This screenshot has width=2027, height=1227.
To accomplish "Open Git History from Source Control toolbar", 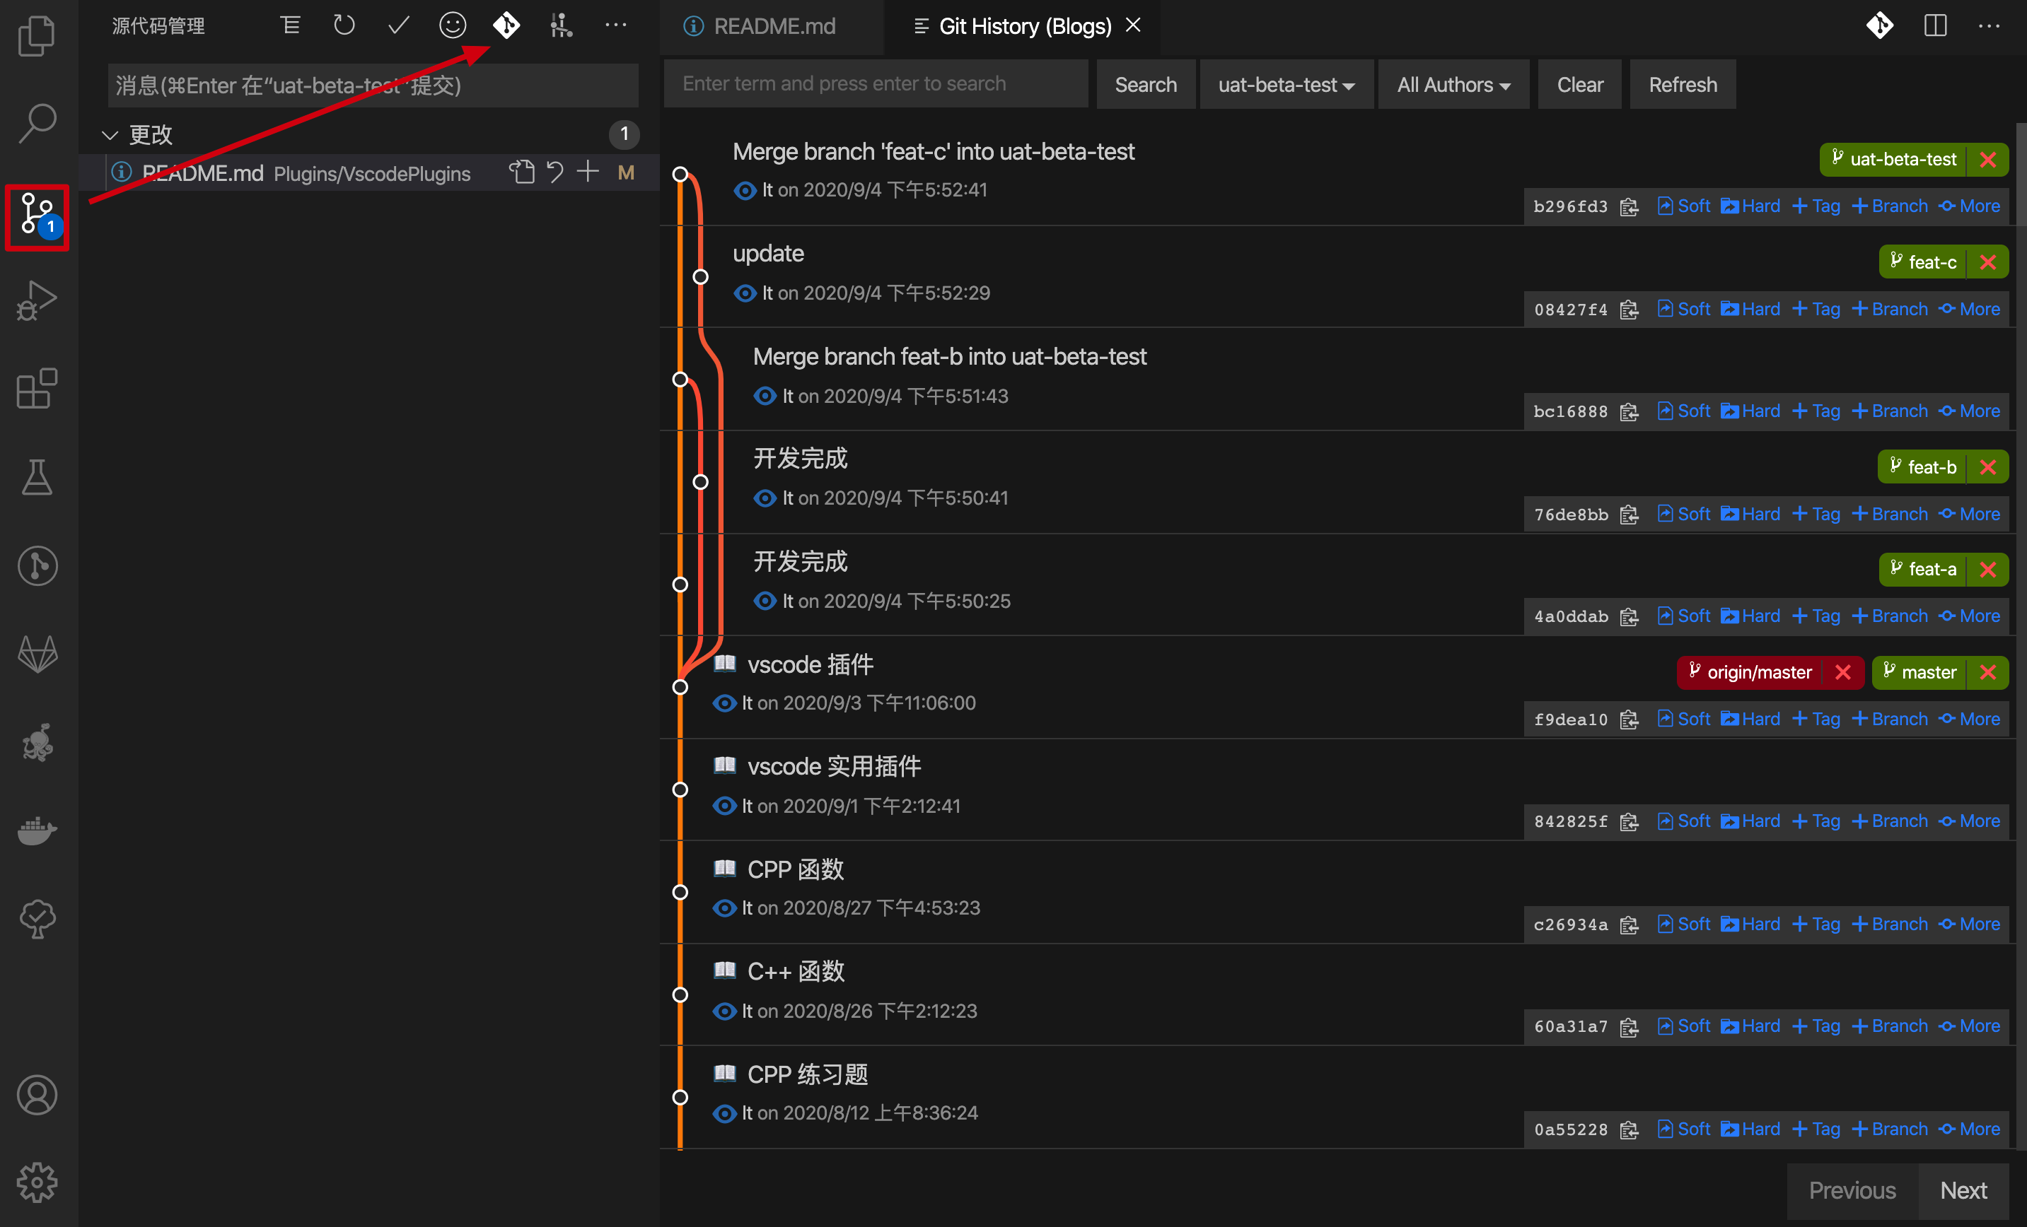I will click(506, 25).
